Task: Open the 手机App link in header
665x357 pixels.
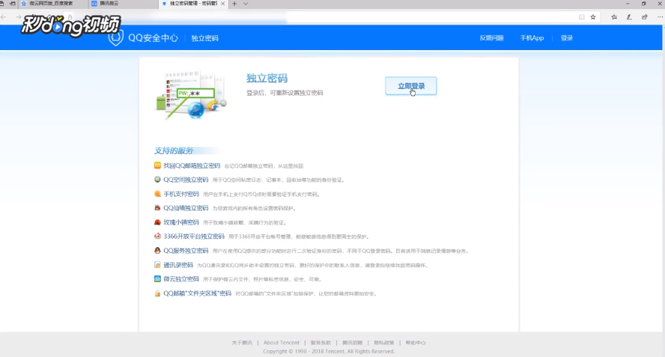Action: (x=532, y=38)
